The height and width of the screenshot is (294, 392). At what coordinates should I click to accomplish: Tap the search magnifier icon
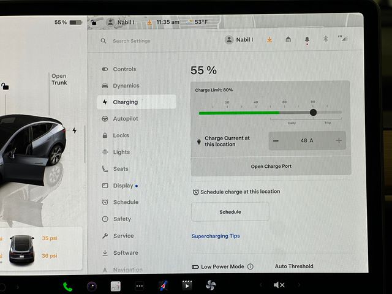pos(104,41)
